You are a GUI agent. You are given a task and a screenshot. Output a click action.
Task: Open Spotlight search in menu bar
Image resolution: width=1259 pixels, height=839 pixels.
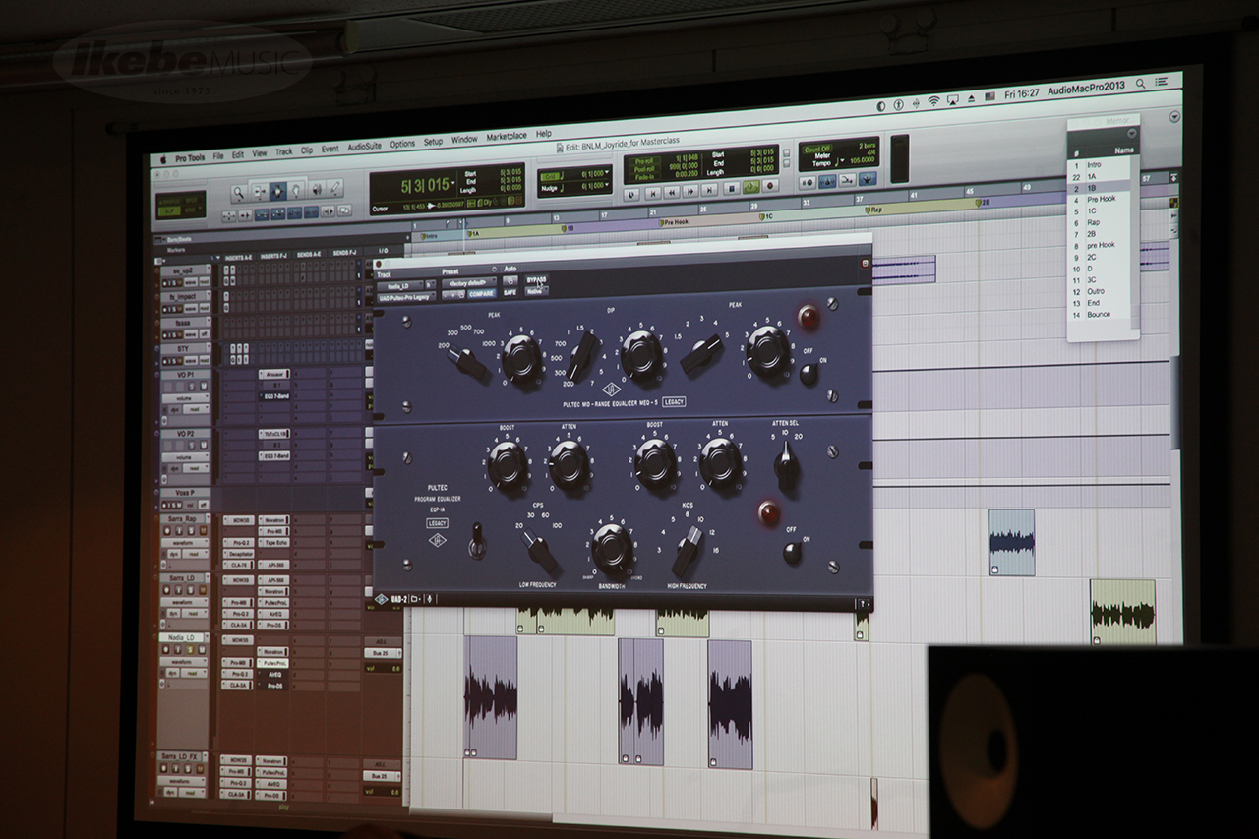[x=1140, y=86]
